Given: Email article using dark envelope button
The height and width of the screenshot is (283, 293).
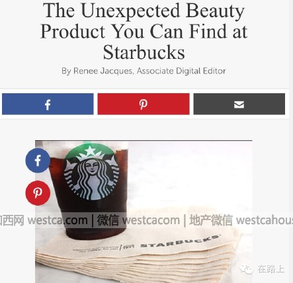Looking at the screenshot, I should tap(239, 104).
